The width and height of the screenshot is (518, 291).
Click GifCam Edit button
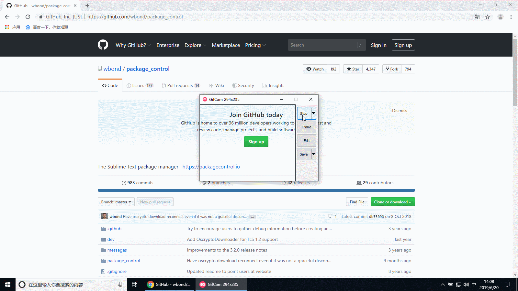point(307,141)
